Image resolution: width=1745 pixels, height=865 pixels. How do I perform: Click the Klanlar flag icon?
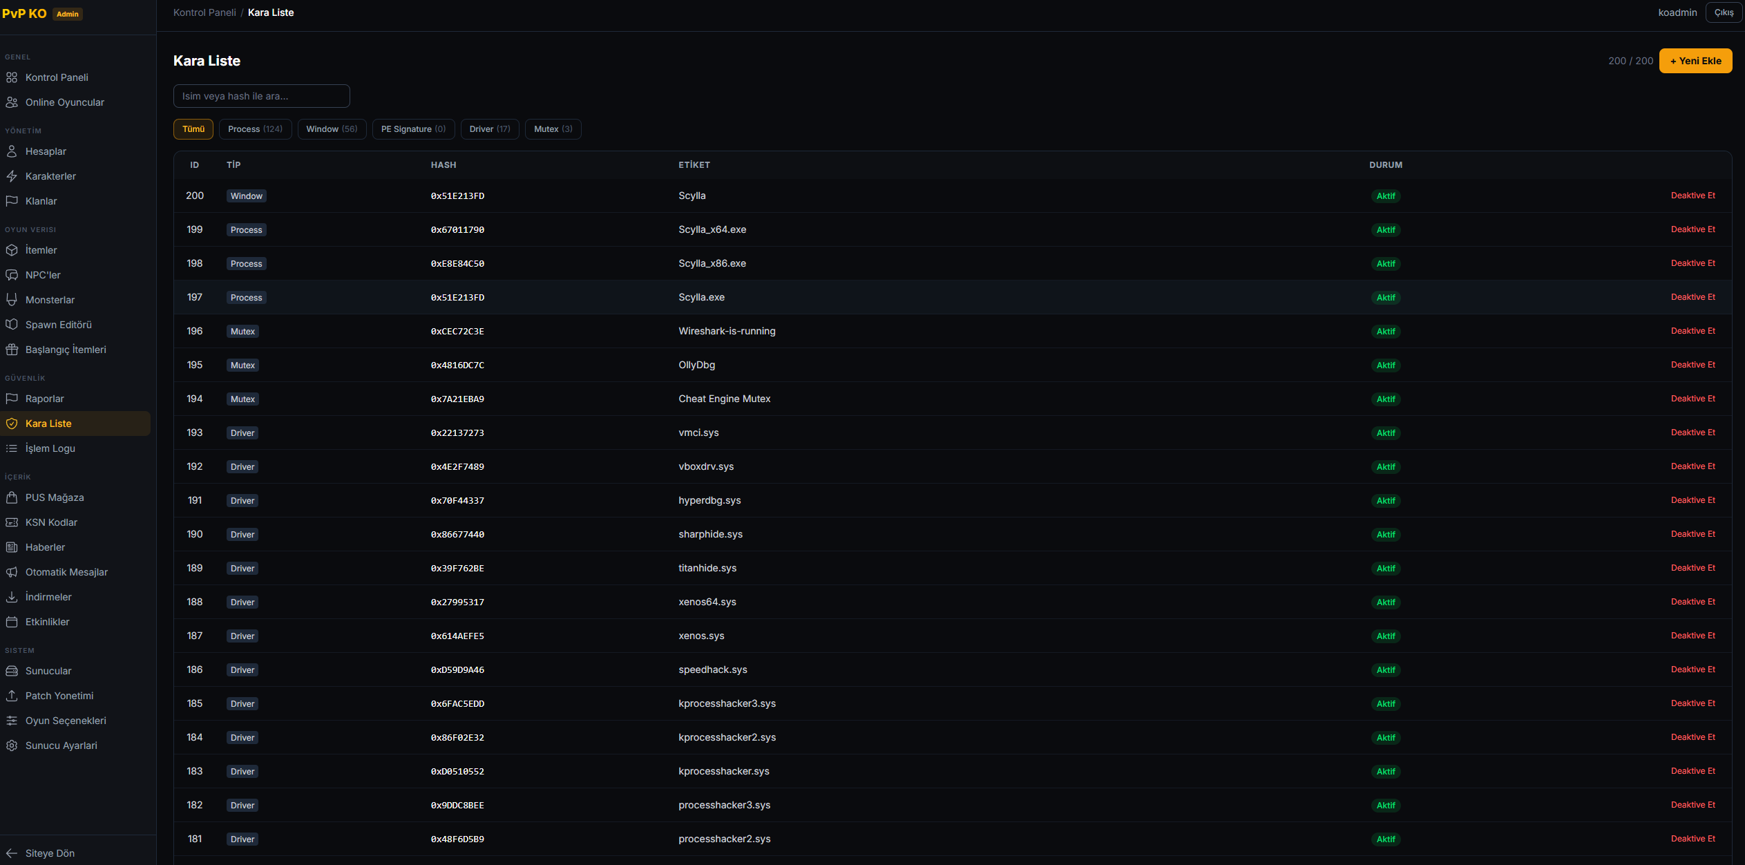pos(12,201)
